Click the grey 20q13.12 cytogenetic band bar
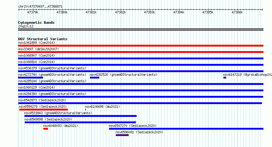Viewport: 272px width, 147px height. pos(141,30)
